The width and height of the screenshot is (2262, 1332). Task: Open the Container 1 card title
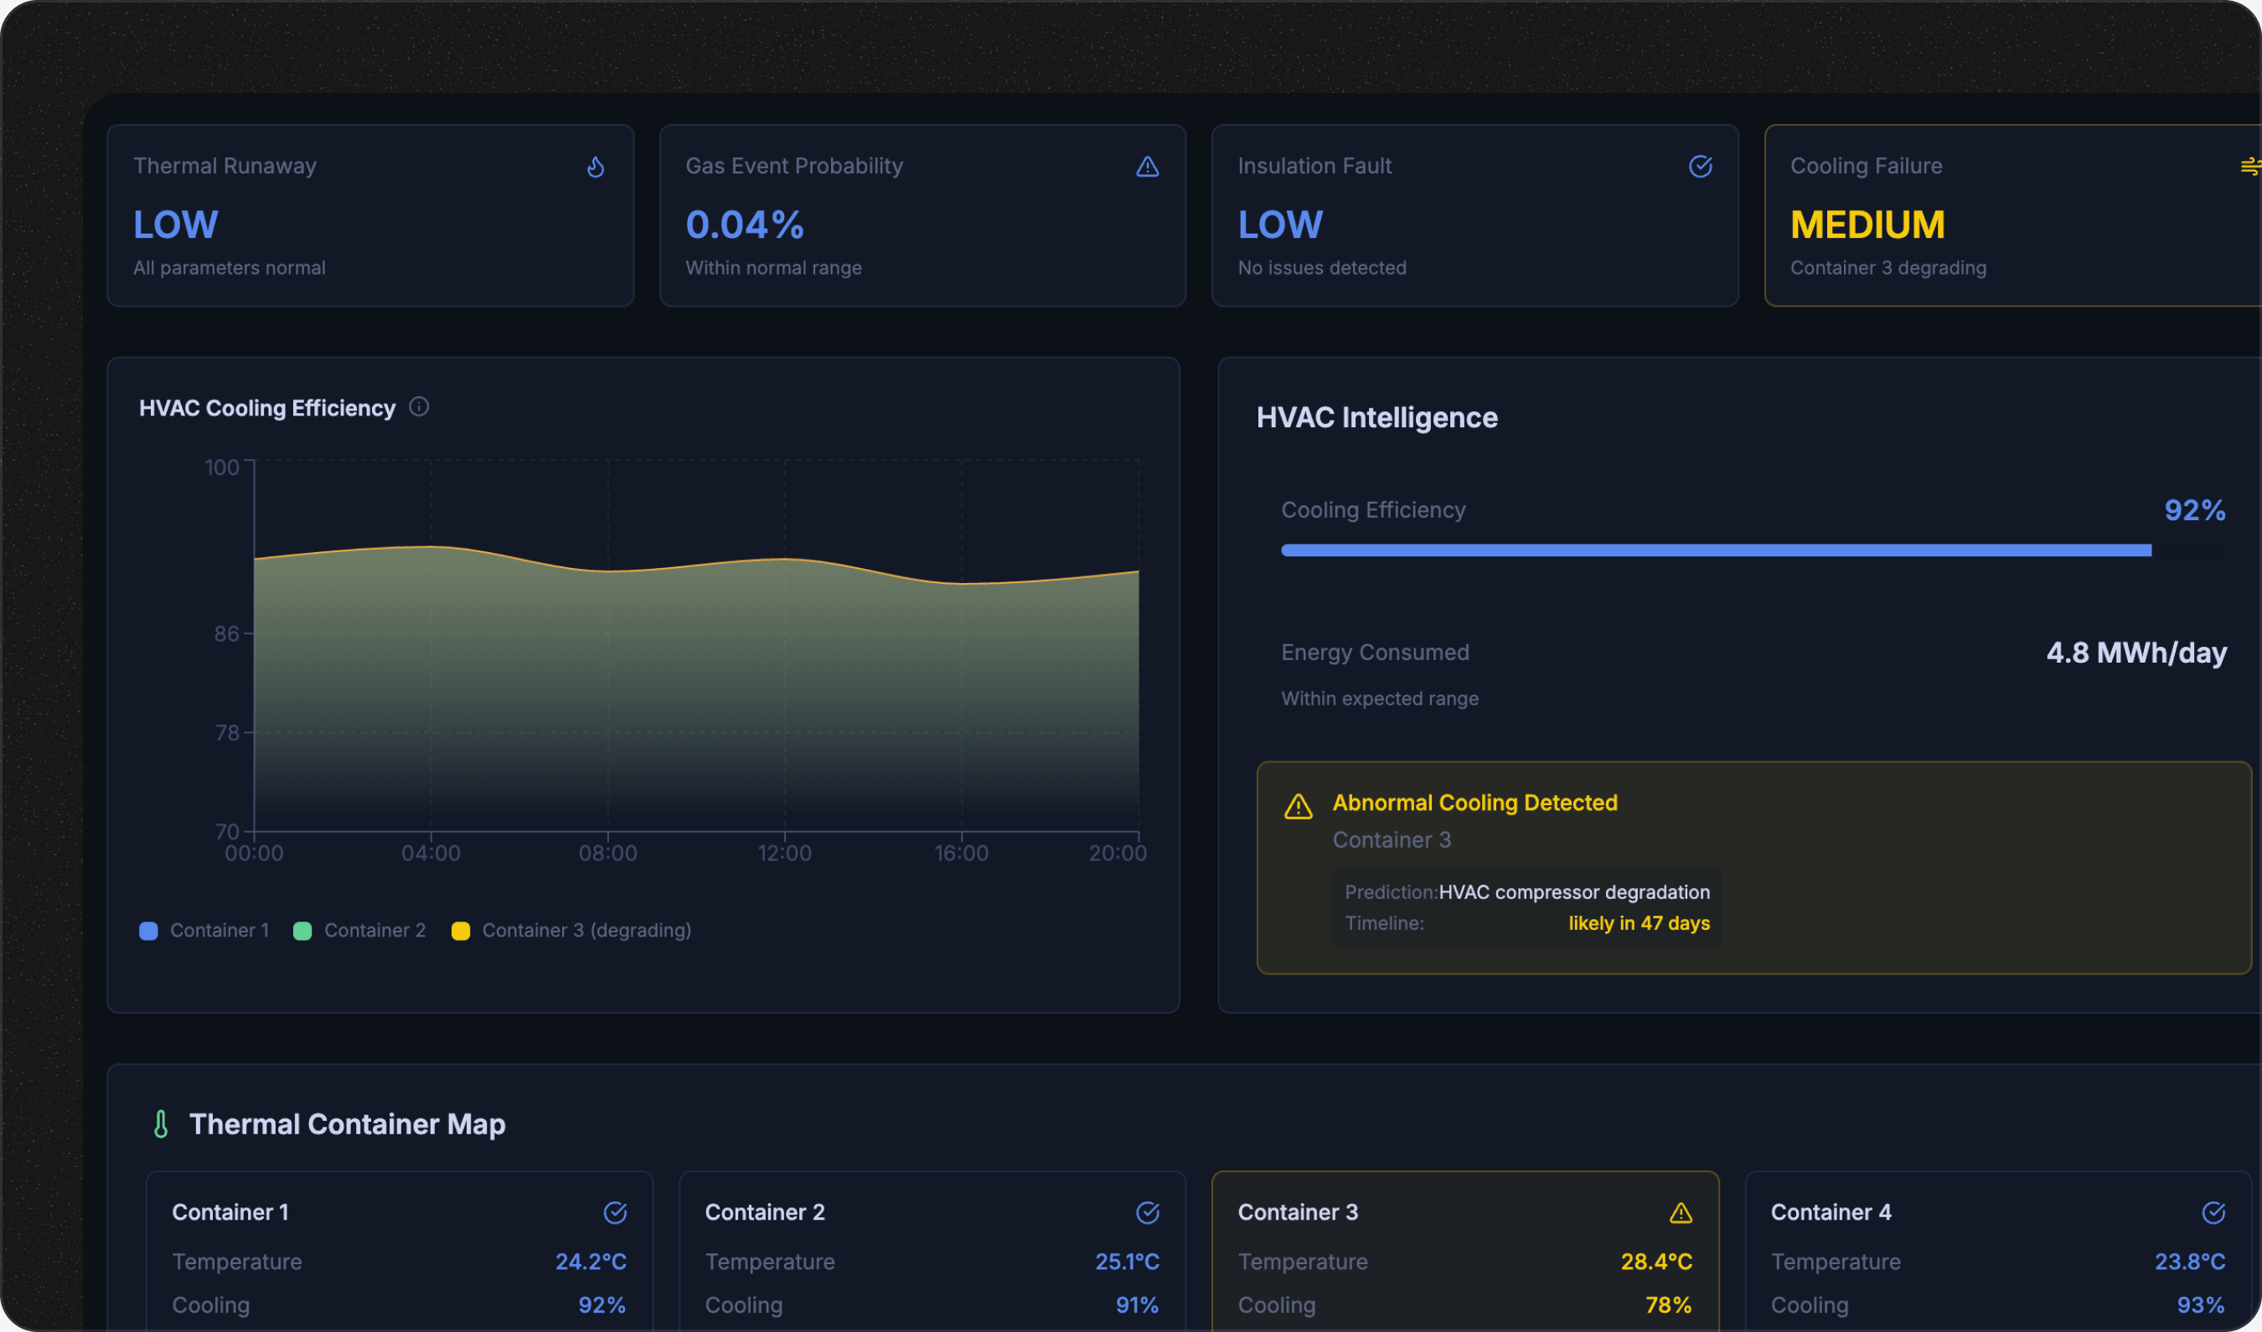(x=230, y=1213)
